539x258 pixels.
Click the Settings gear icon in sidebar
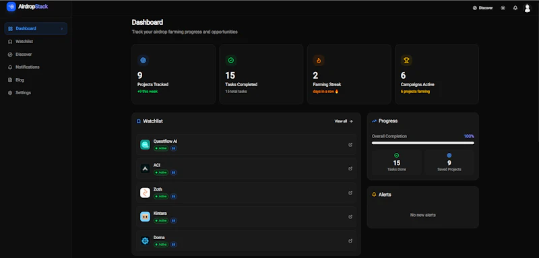(10, 93)
